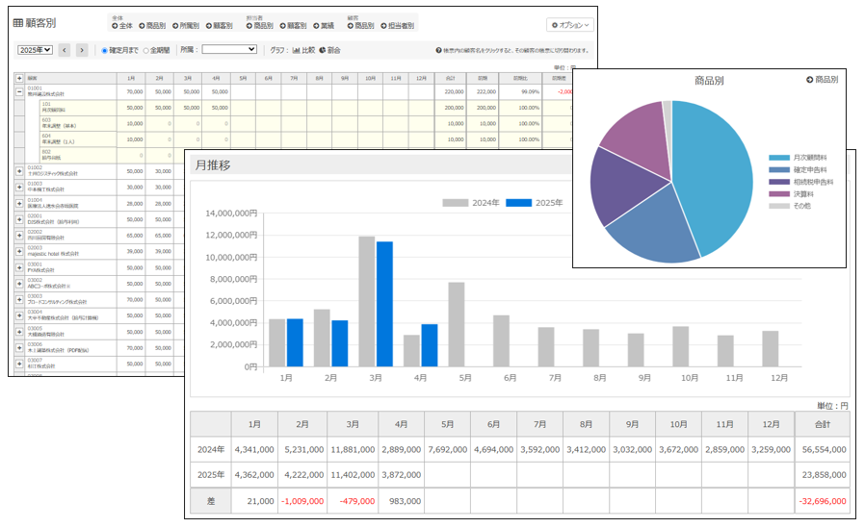Click the help icon beside the hint text
This screenshot has height=528, width=865.
pos(439,50)
